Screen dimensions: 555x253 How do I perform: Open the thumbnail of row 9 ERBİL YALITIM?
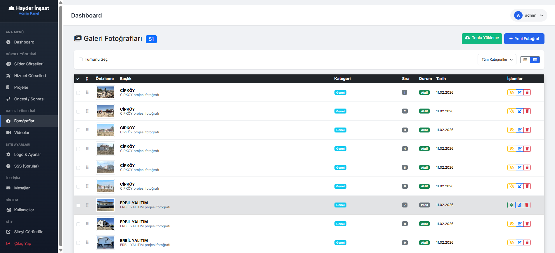click(x=105, y=242)
